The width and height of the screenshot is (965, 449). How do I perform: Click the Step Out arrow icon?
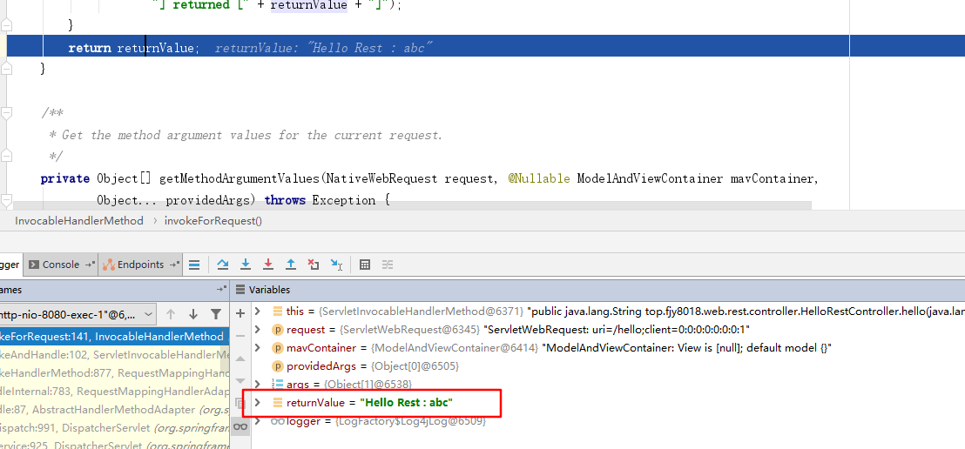pos(291,265)
